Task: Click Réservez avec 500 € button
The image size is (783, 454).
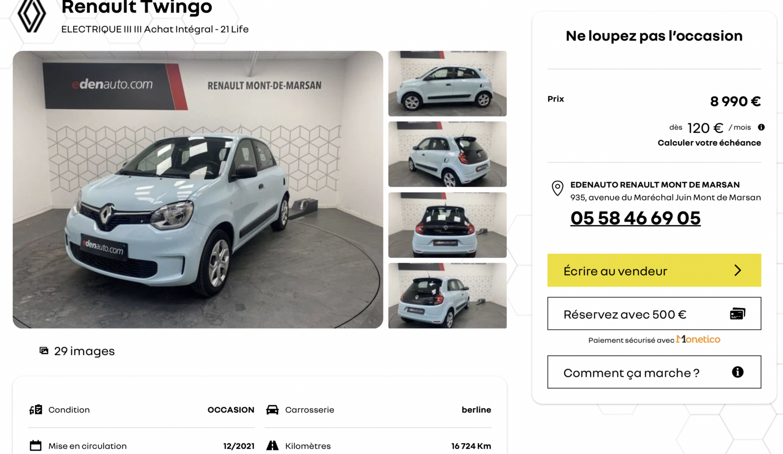Action: coord(654,314)
